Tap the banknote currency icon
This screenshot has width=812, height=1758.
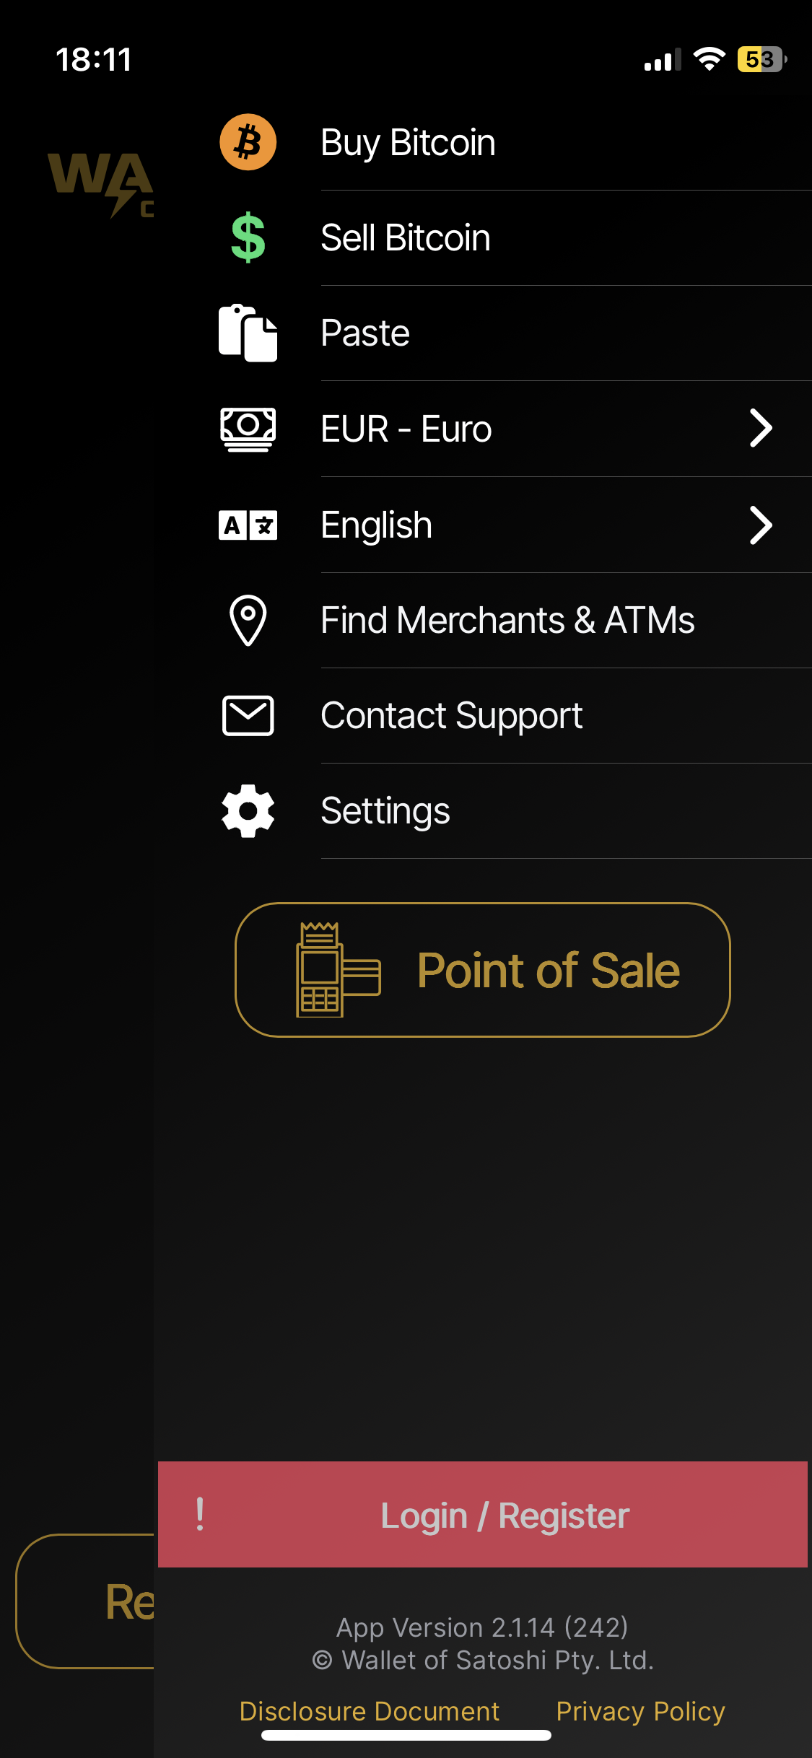[x=248, y=429]
